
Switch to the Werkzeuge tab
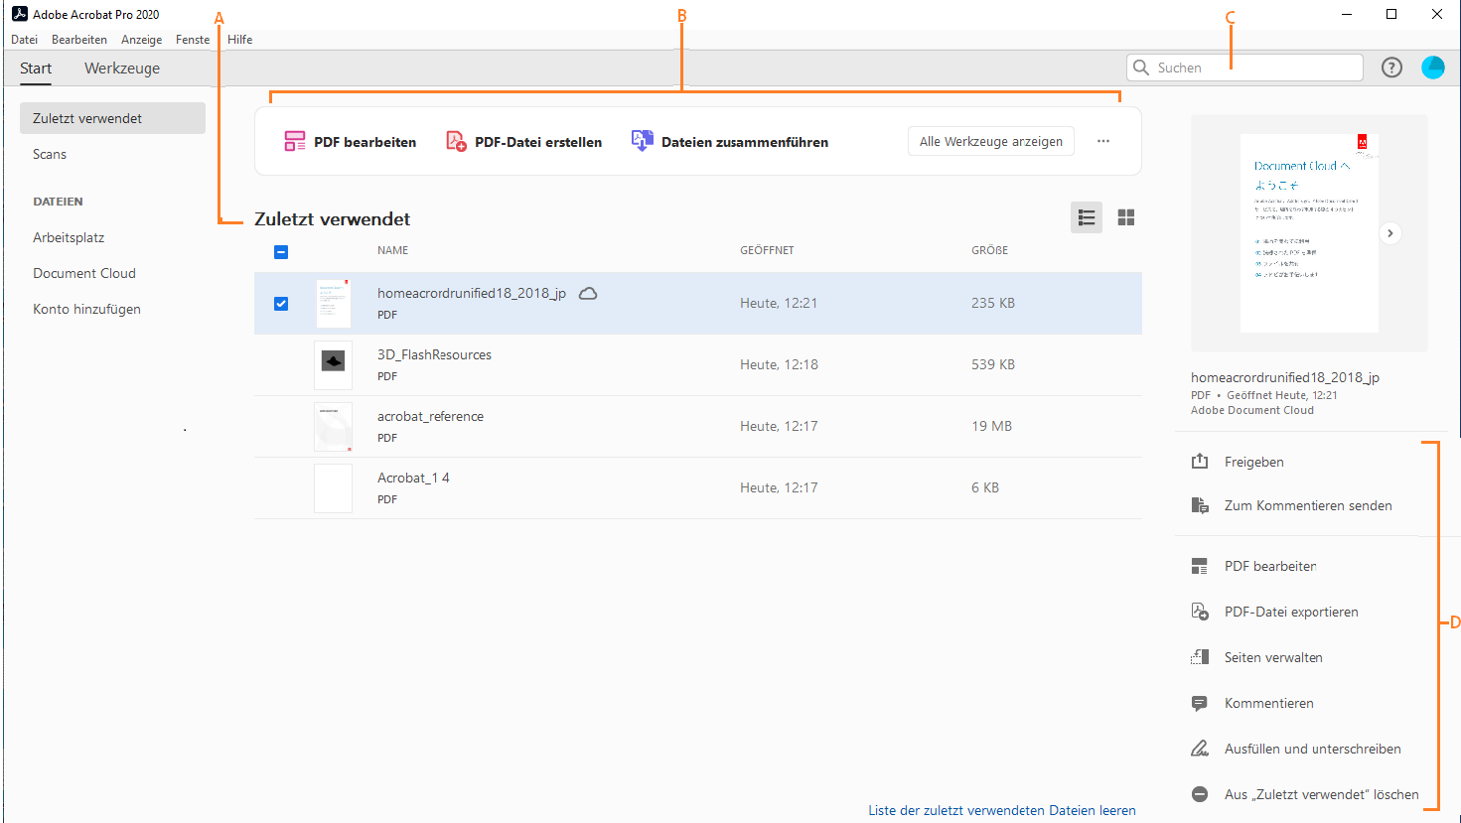[x=121, y=68]
